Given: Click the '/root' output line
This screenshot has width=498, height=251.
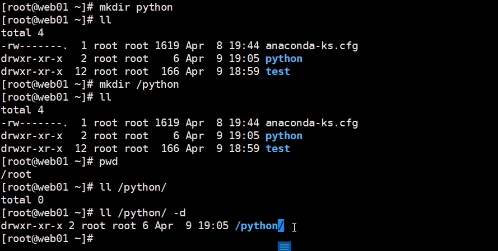Looking at the screenshot, I should click(16, 174).
